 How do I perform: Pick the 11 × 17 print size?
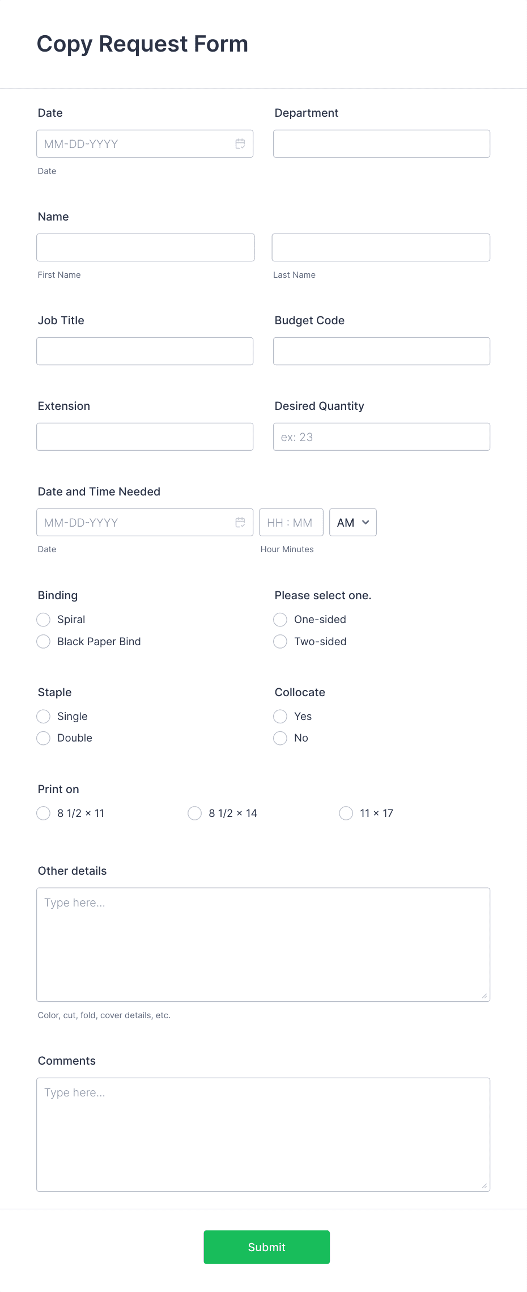click(346, 813)
